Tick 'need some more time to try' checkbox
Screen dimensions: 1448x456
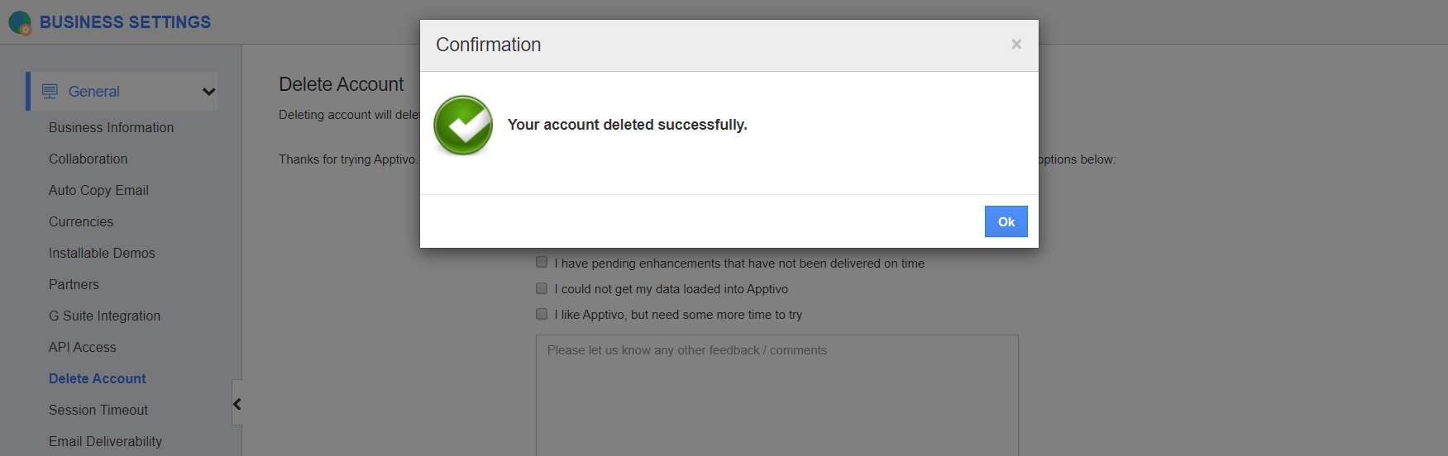point(542,314)
